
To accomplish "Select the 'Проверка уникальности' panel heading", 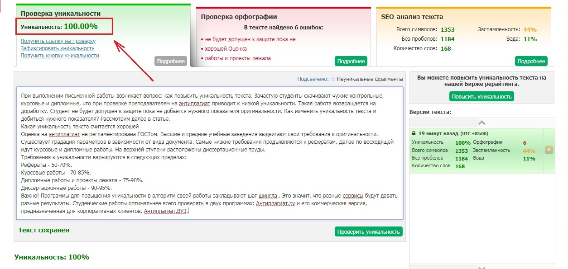I will pos(61,14).
